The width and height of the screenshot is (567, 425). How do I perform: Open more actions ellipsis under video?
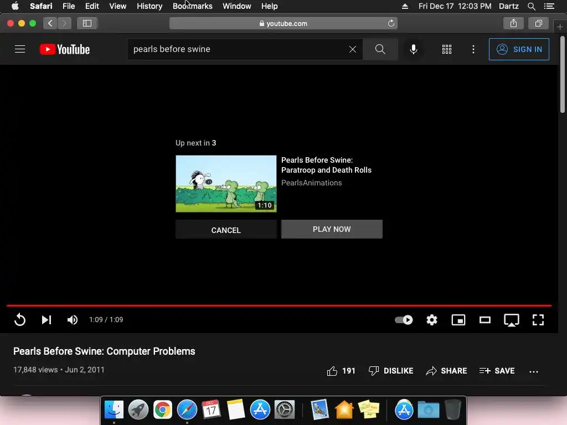click(533, 371)
